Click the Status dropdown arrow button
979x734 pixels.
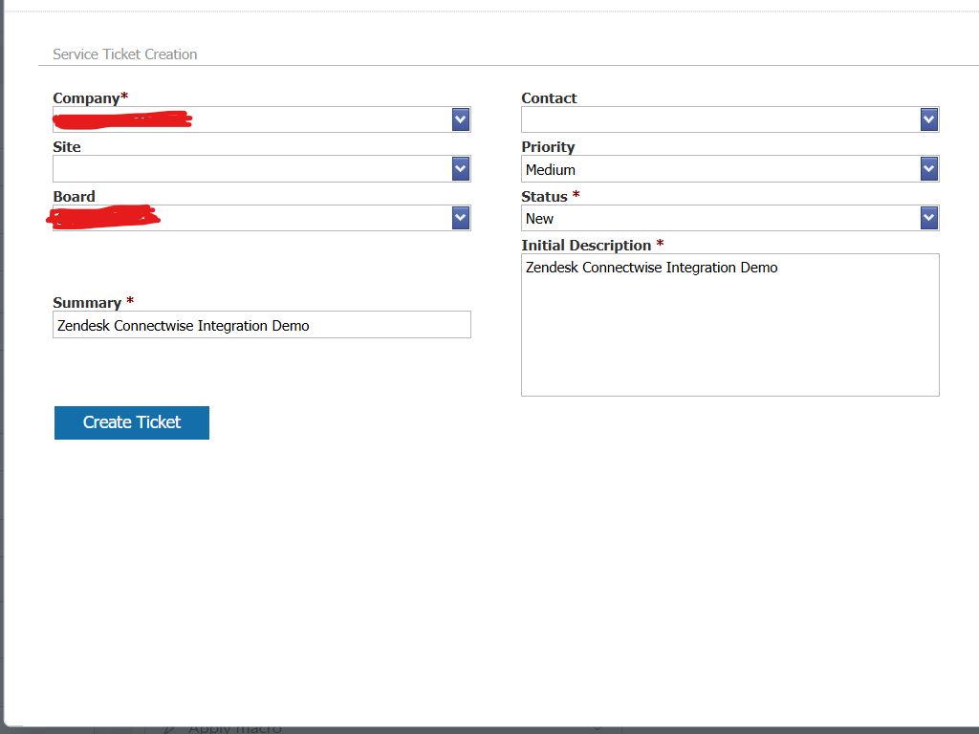(929, 218)
